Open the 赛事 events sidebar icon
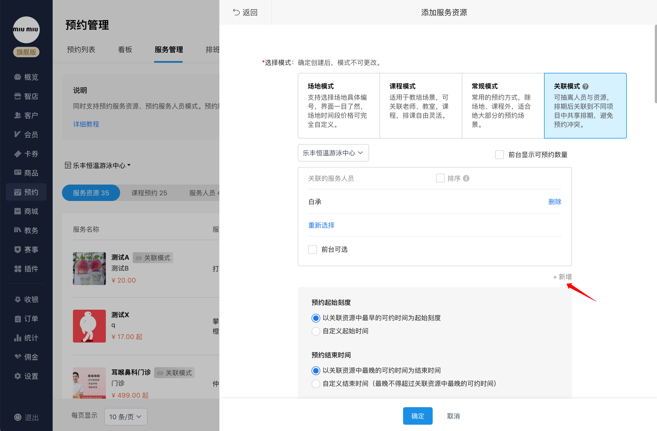 [x=17, y=249]
